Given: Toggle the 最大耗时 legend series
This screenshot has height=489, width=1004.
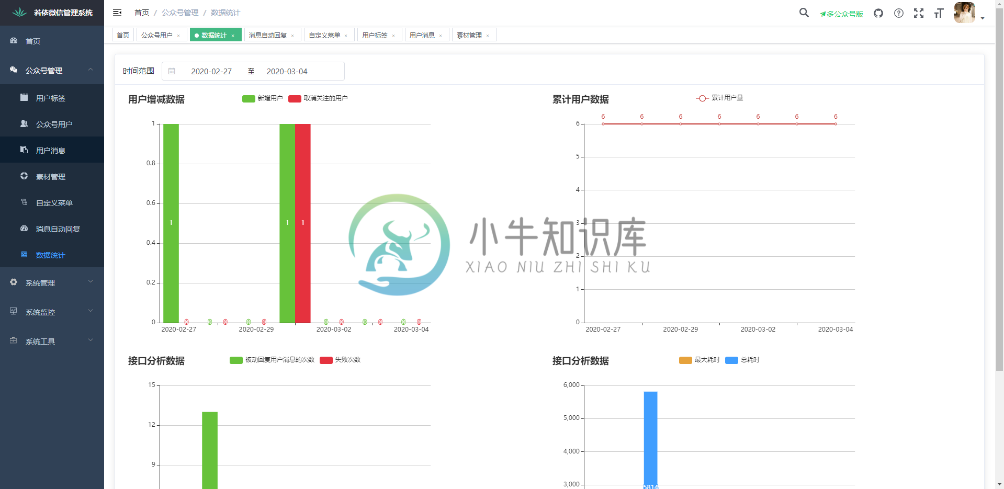Looking at the screenshot, I should pos(699,360).
